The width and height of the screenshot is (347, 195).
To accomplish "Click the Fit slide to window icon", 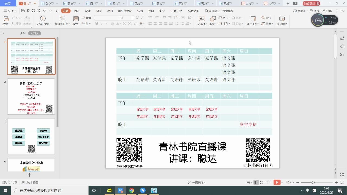I will tap(342, 183).
